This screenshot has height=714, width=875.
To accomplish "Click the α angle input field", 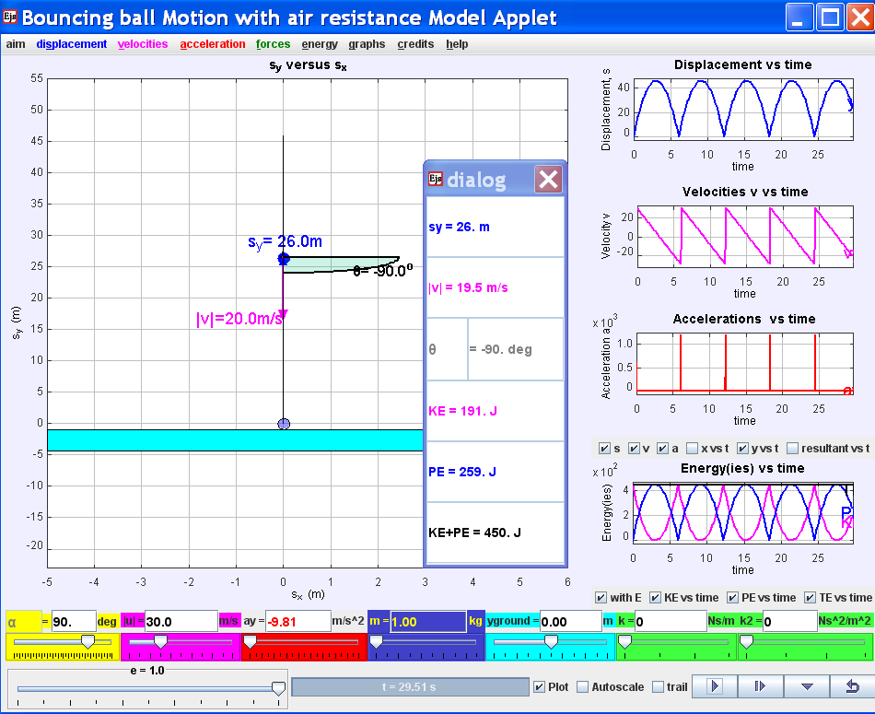I will tap(74, 621).
